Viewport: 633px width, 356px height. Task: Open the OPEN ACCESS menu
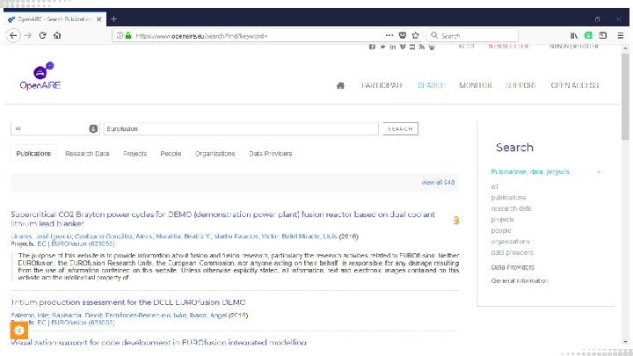574,85
